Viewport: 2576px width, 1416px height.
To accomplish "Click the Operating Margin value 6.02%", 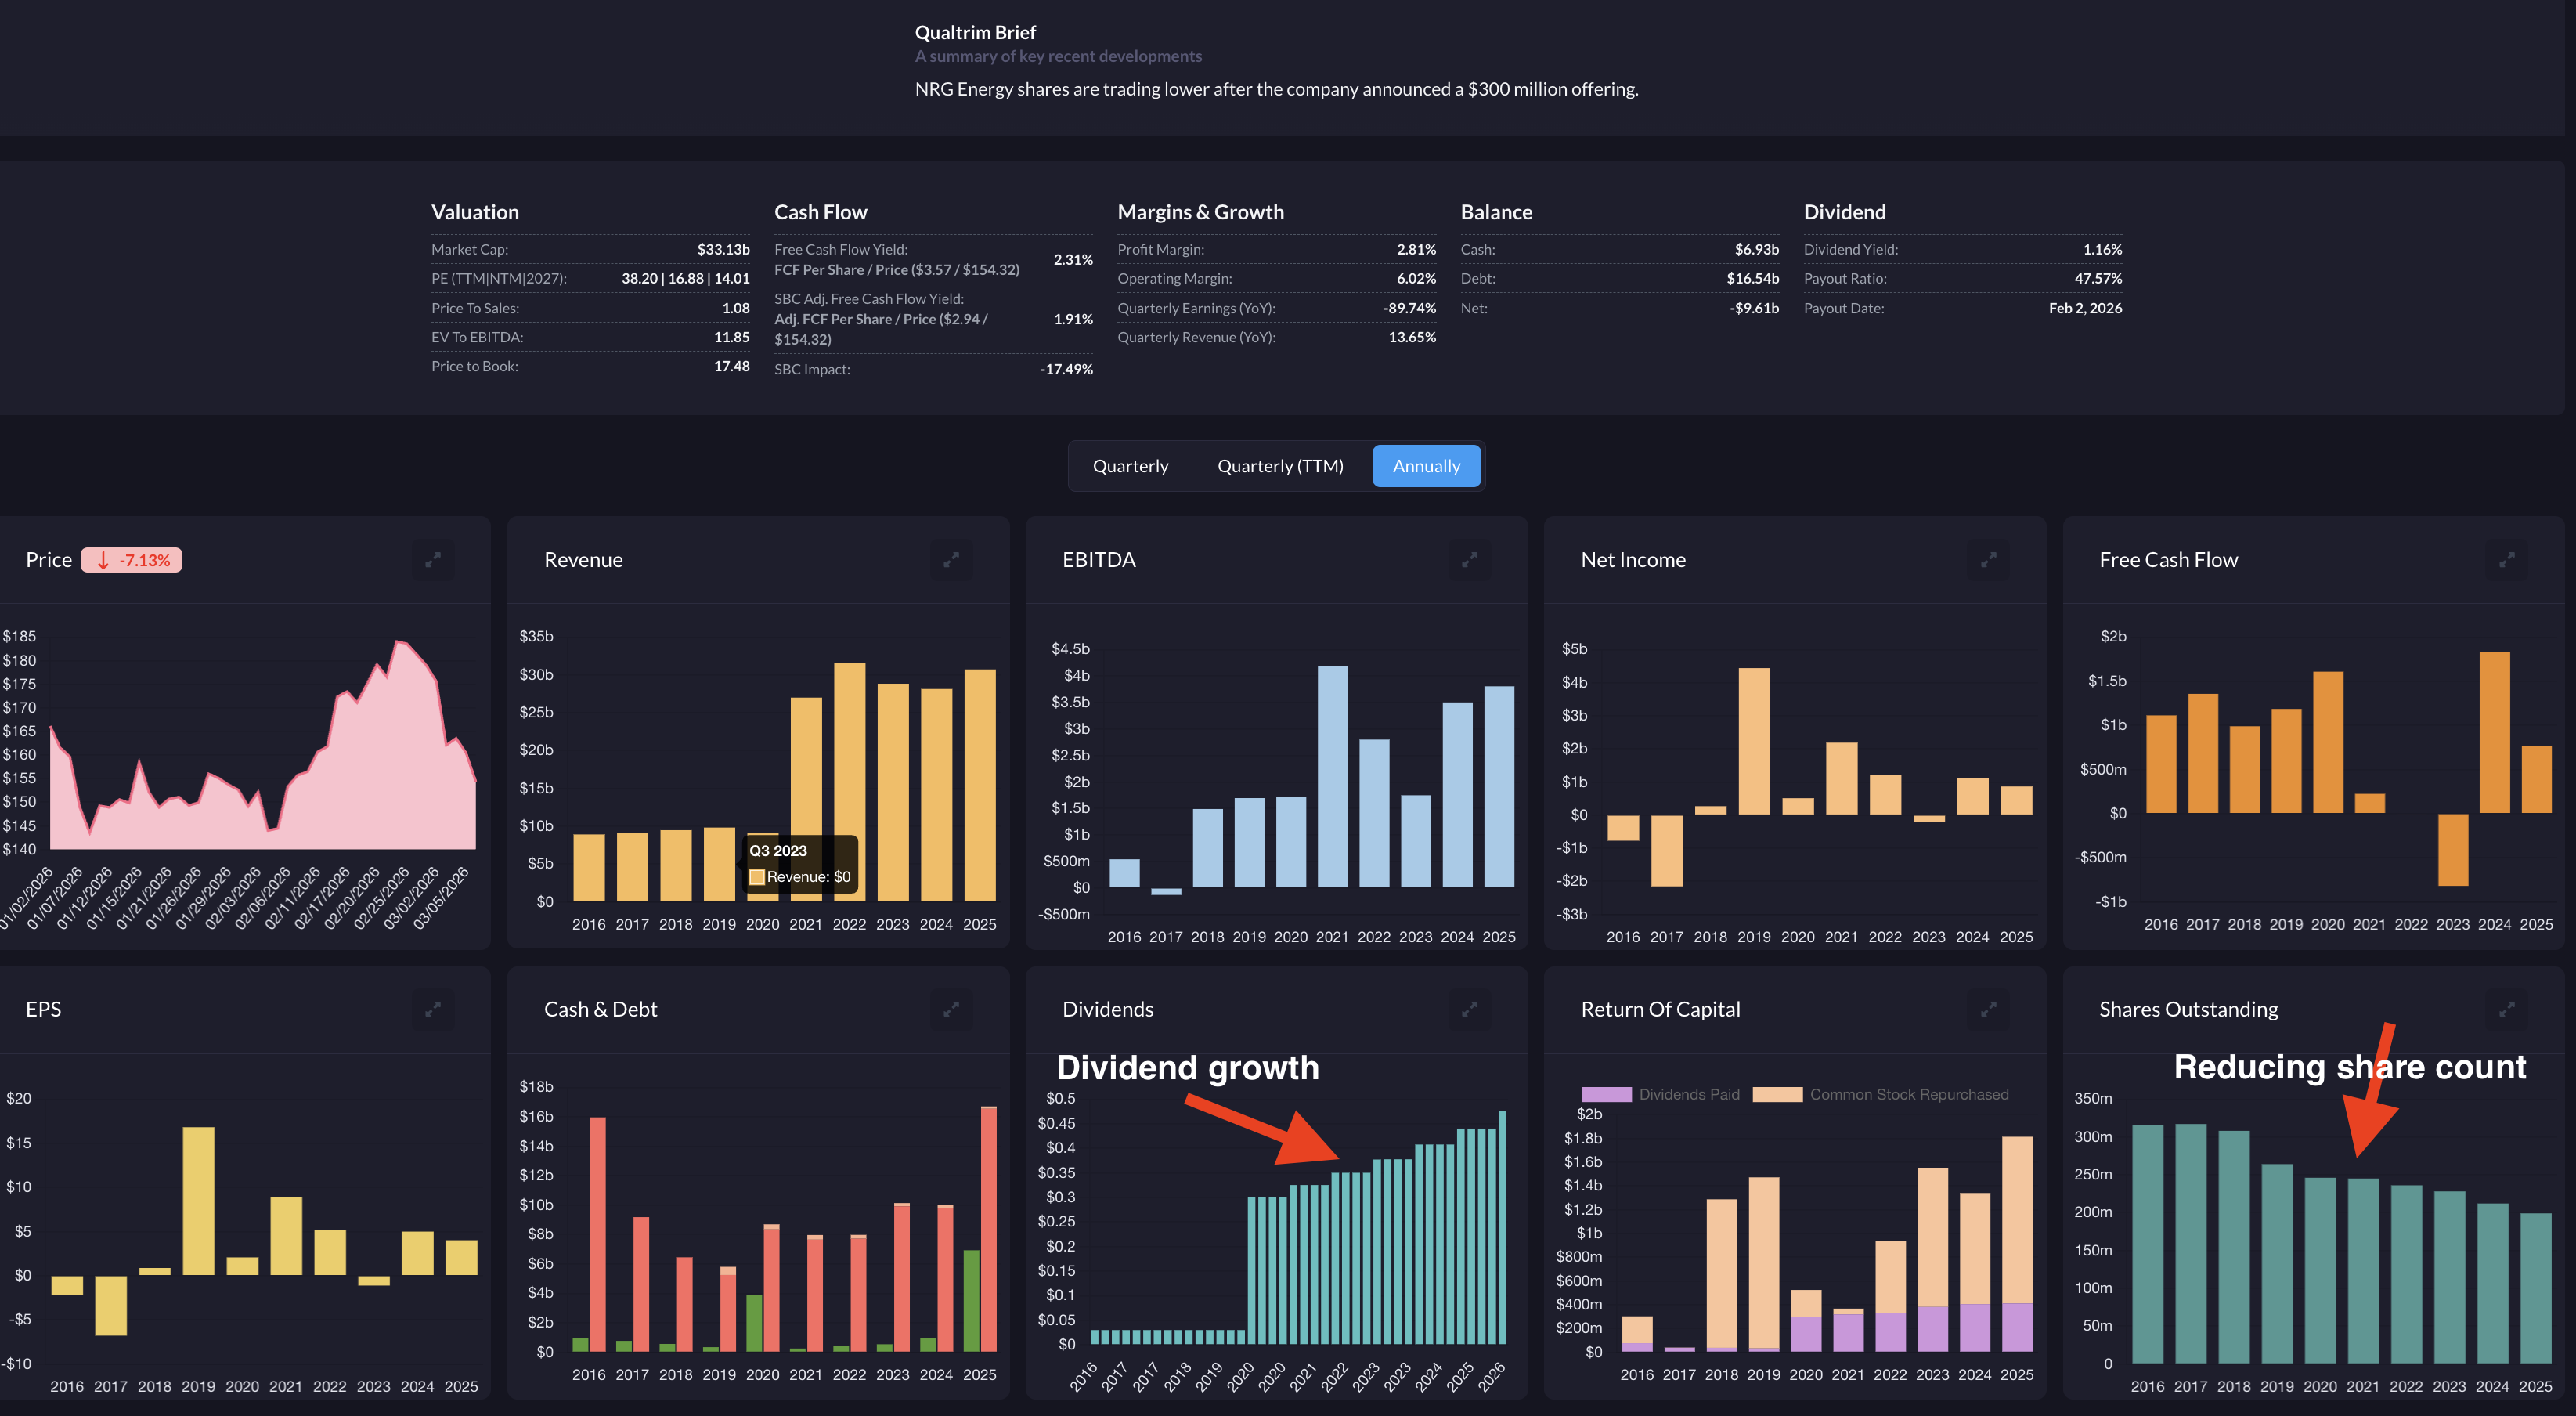I will click(1416, 278).
